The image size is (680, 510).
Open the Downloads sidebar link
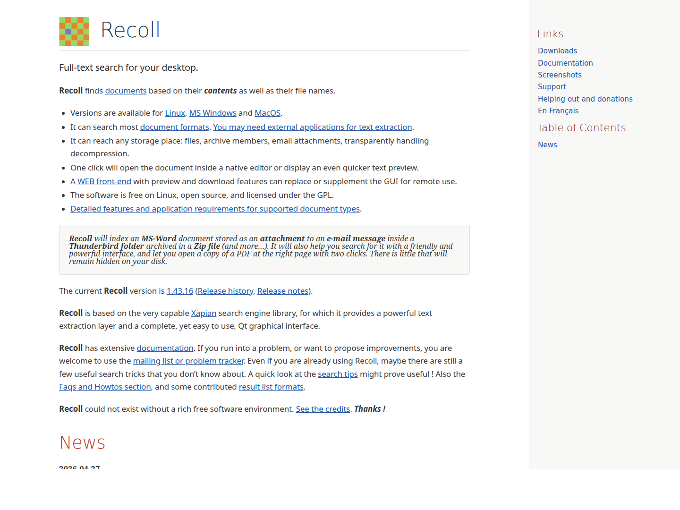[x=557, y=51]
